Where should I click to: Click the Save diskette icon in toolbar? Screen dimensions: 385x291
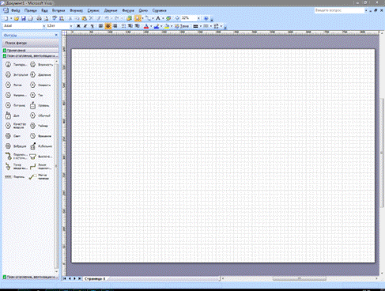(23, 18)
